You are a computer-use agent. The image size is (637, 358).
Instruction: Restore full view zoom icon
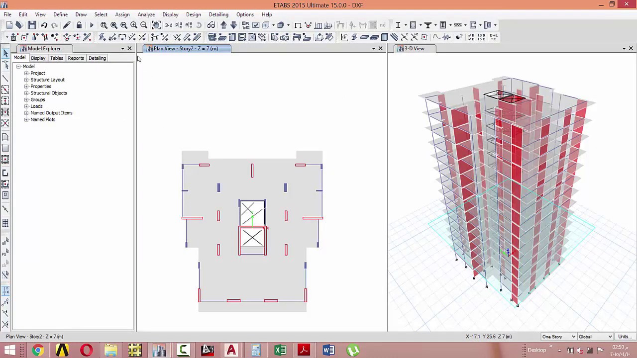coord(114,25)
